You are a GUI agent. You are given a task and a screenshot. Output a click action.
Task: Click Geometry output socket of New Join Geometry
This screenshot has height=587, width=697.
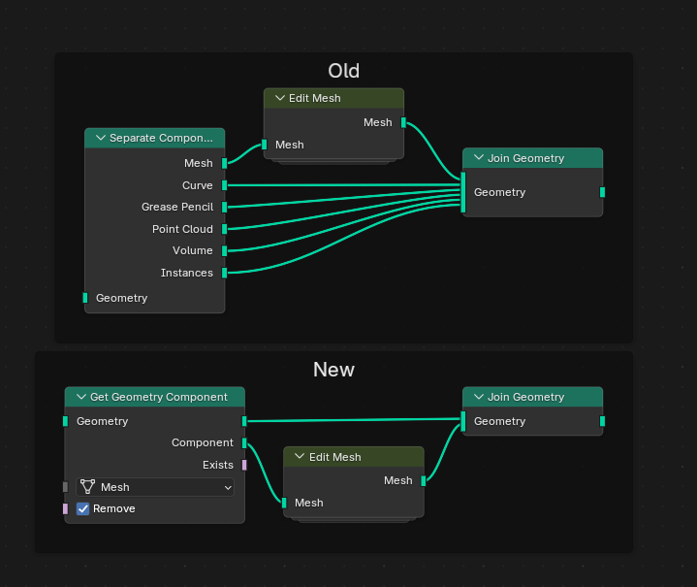(x=602, y=421)
